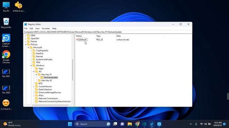Open Rec 0001 video file
This screenshot has width=229, height=128.
coord(6,73)
